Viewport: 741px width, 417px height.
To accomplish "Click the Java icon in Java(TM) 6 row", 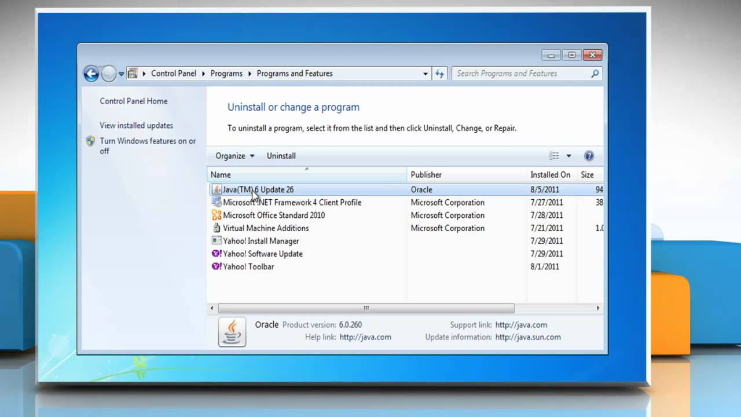I will tap(217, 189).
